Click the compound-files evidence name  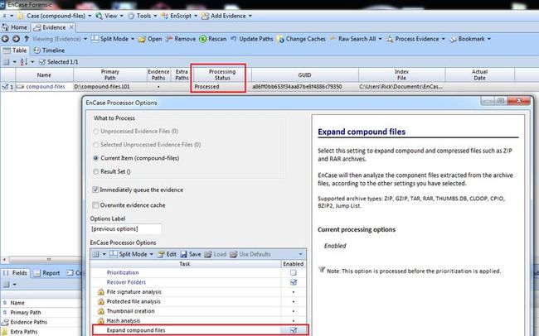tap(46, 87)
